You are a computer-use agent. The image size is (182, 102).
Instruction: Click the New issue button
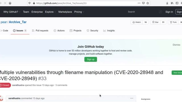[x=177, y=73]
